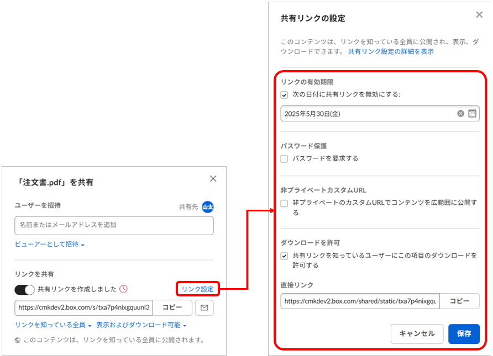Viewport: 493px width, 356px height.
Task: Open the 表示およびダウンロード可能 dropdown
Action: coord(141,325)
